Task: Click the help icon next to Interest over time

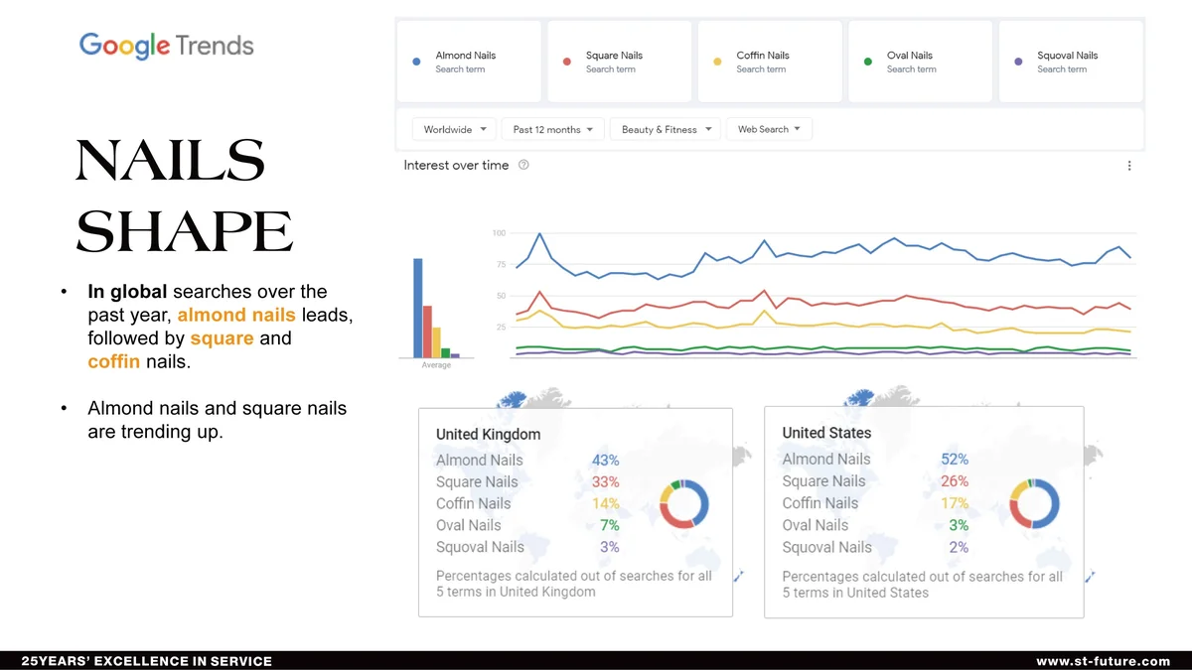Action: point(523,165)
